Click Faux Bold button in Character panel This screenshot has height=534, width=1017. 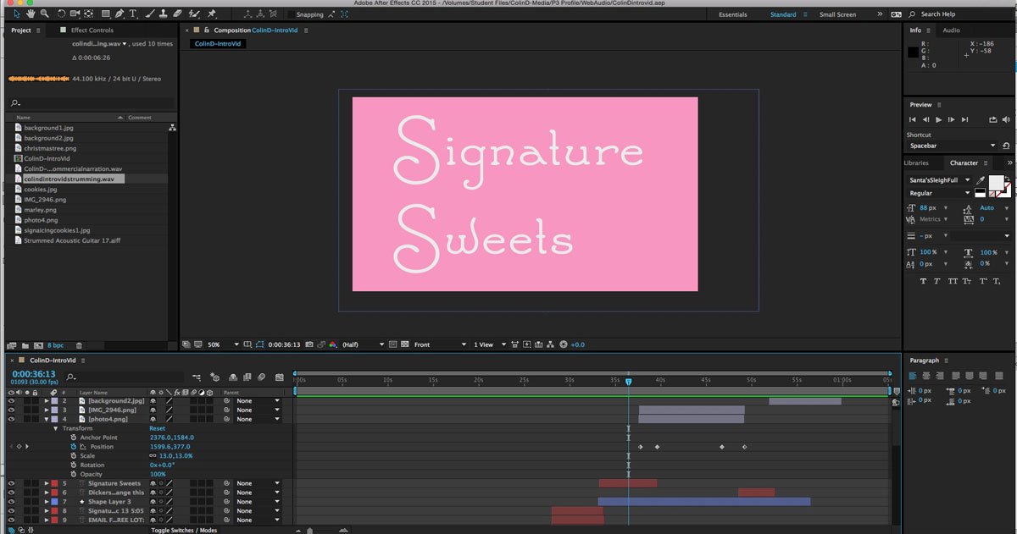coord(923,281)
